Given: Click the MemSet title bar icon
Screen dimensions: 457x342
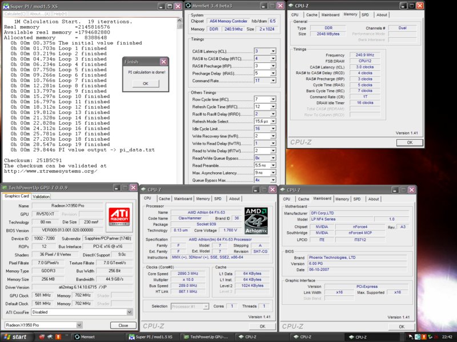Looking at the screenshot, I should pyautogui.click(x=189, y=6).
